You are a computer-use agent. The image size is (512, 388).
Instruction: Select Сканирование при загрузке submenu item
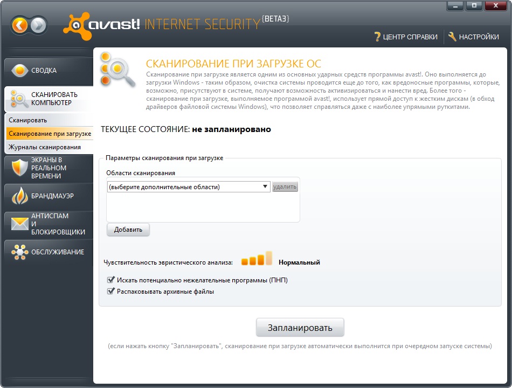pos(50,134)
